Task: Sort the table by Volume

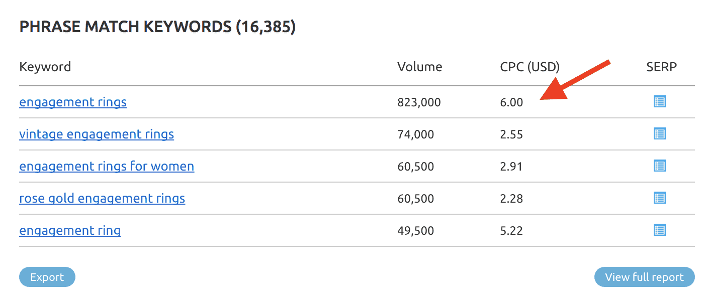Action: click(x=419, y=66)
